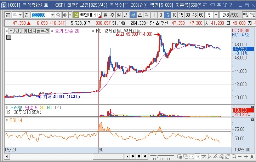Image resolution: width=256 pixels, height=162 pixels.
Task: Click the A text tool icon
Action: (252, 157)
